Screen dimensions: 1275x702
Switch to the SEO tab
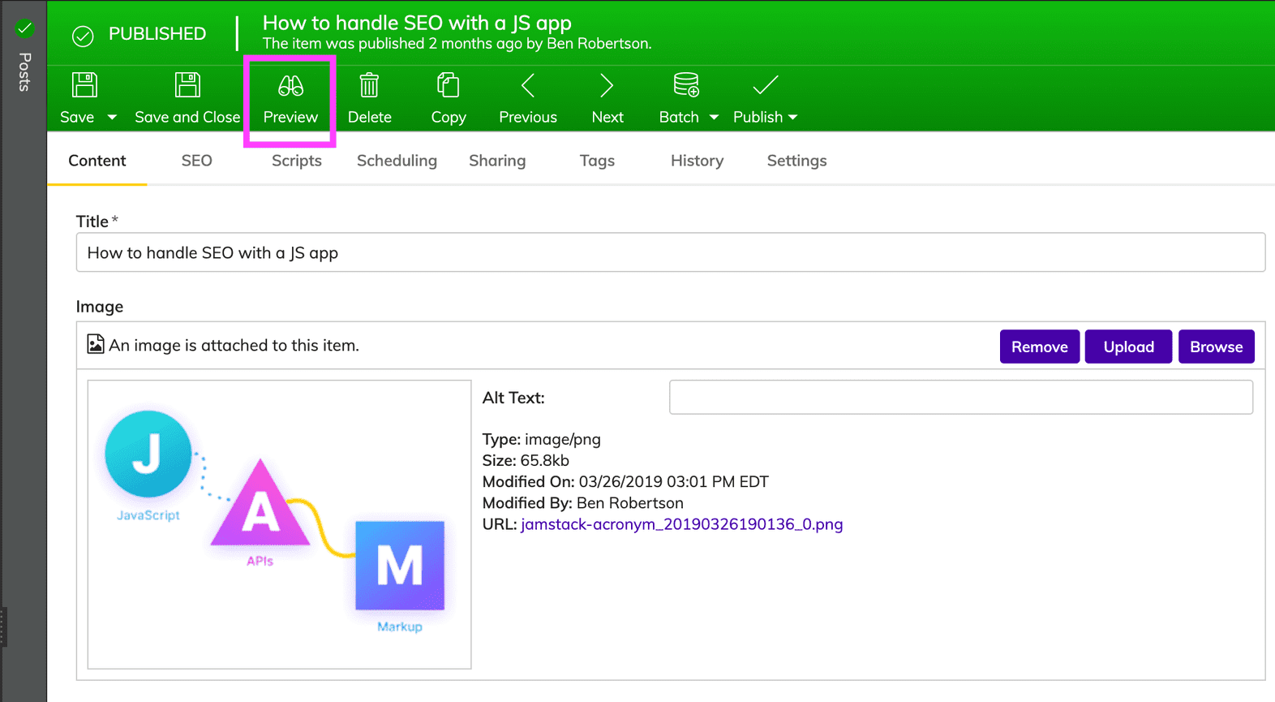[196, 161]
